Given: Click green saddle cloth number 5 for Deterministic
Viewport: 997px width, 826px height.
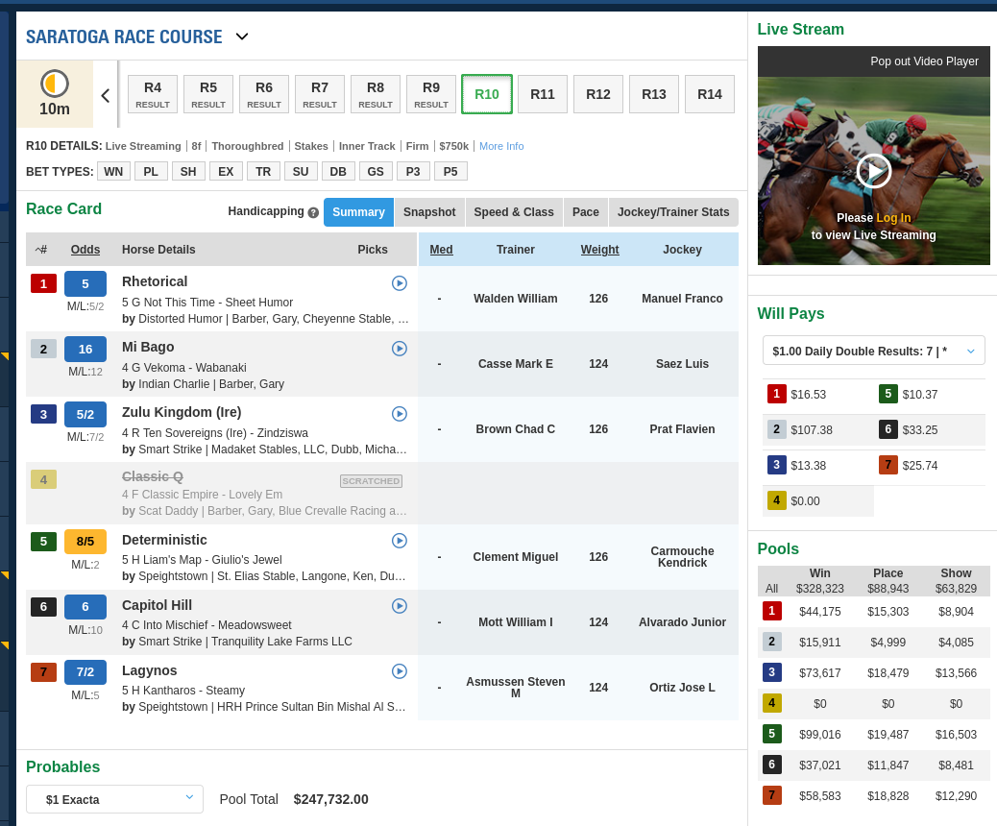Looking at the screenshot, I should [44, 542].
